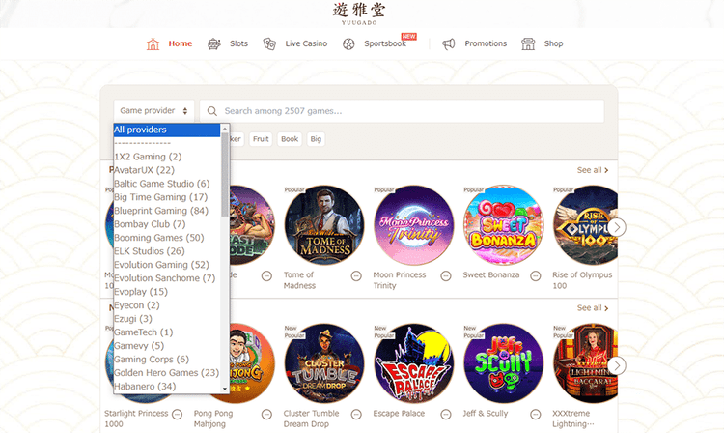This screenshot has height=433, width=724.
Task: Toggle the circle button beside Escape Palace
Action: click(x=446, y=414)
